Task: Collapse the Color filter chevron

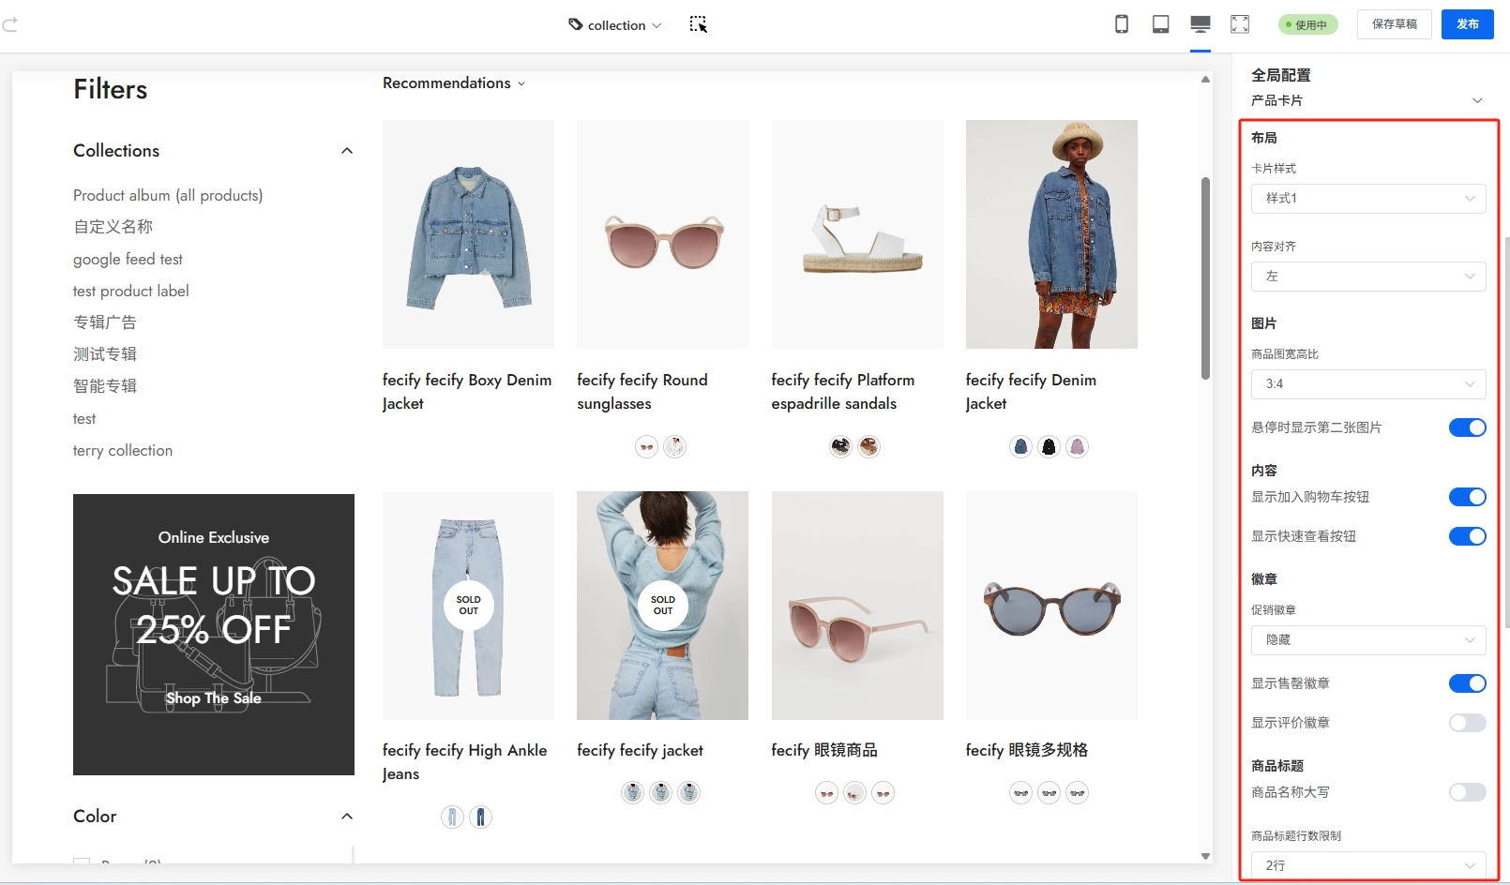Action: coord(347,817)
